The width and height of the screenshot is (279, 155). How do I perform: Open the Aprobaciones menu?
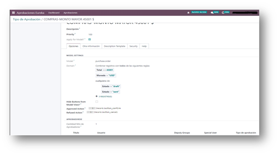tap(70, 13)
